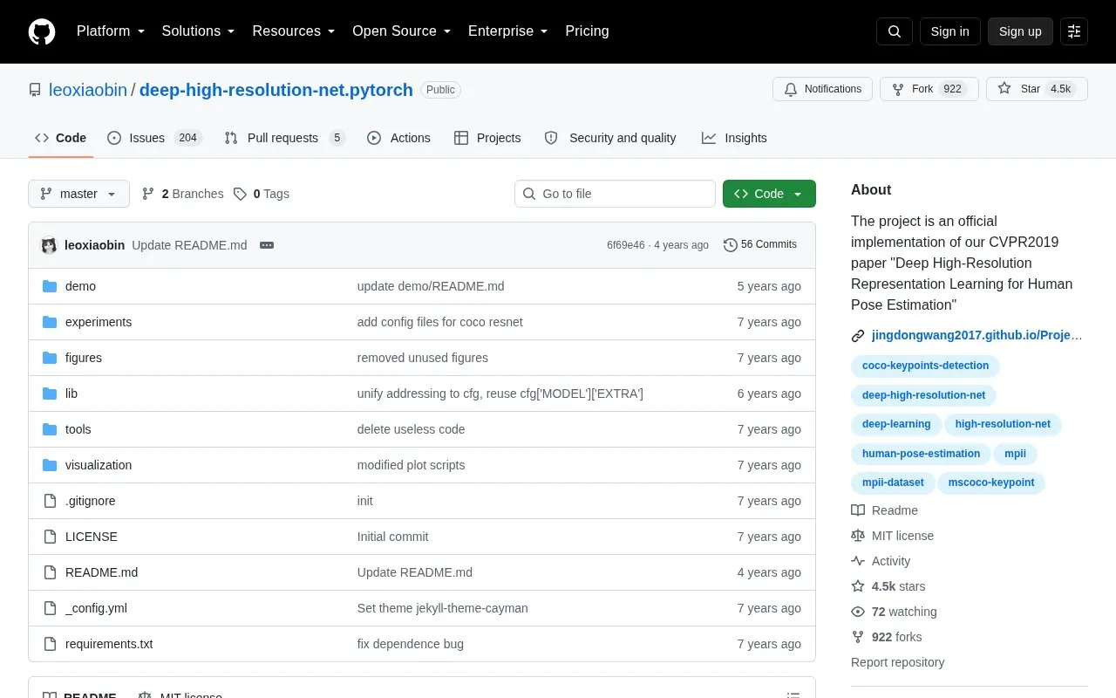
Task: Click the Sign in button
Action: (x=949, y=31)
